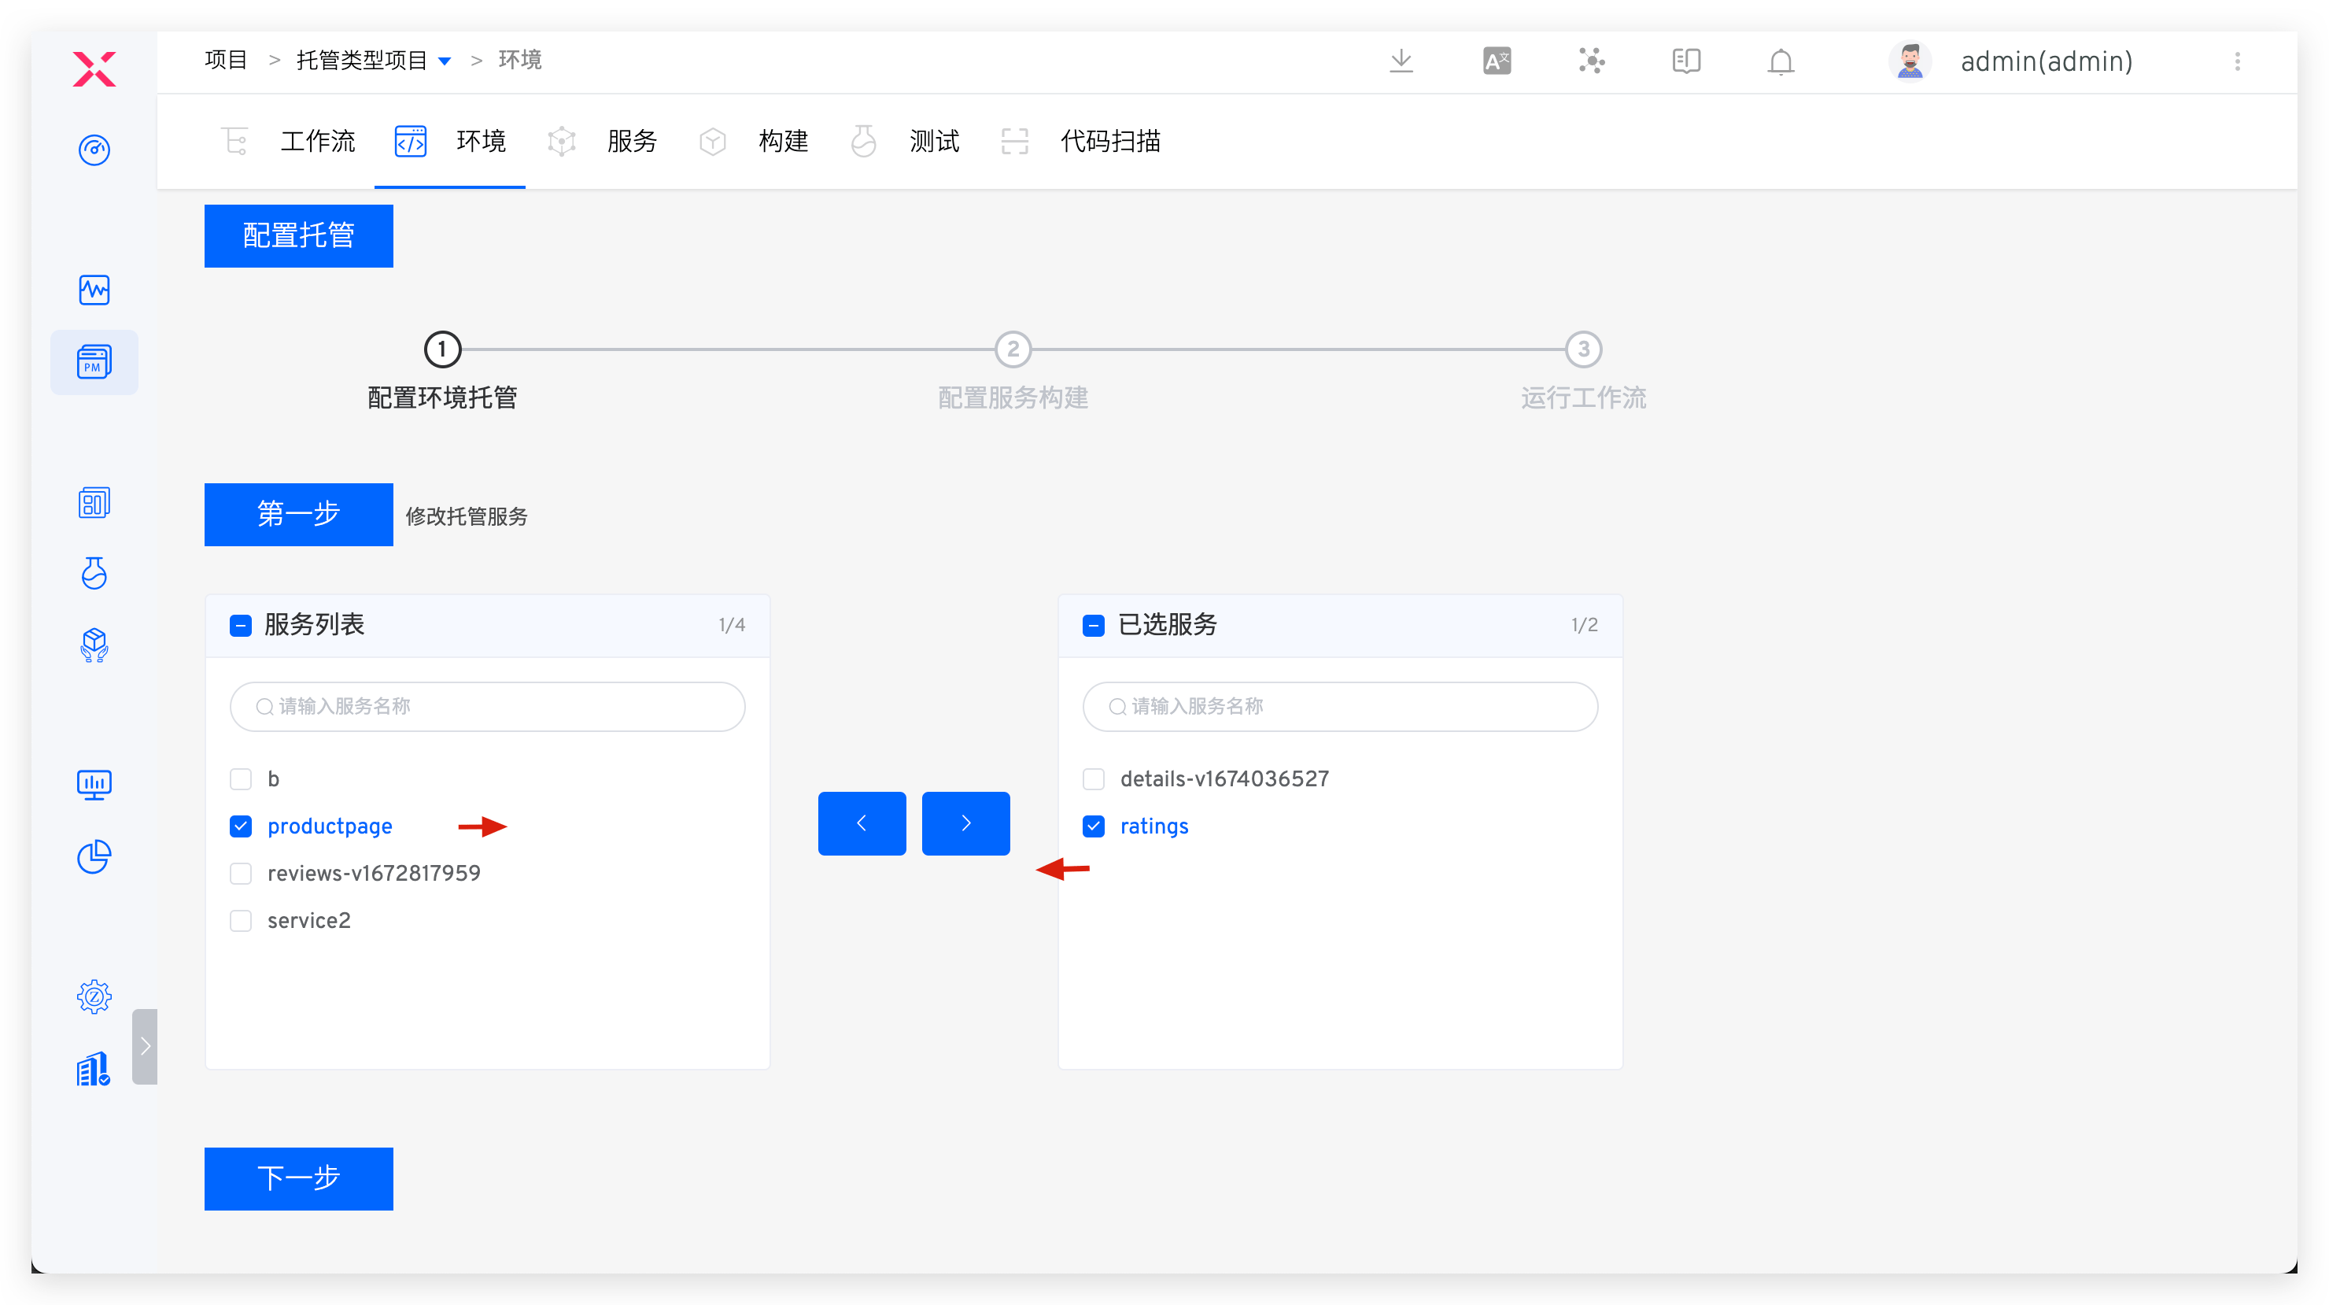Image resolution: width=2329 pixels, height=1305 pixels.
Task: Open notifications via the bell icon
Action: [x=1779, y=61]
